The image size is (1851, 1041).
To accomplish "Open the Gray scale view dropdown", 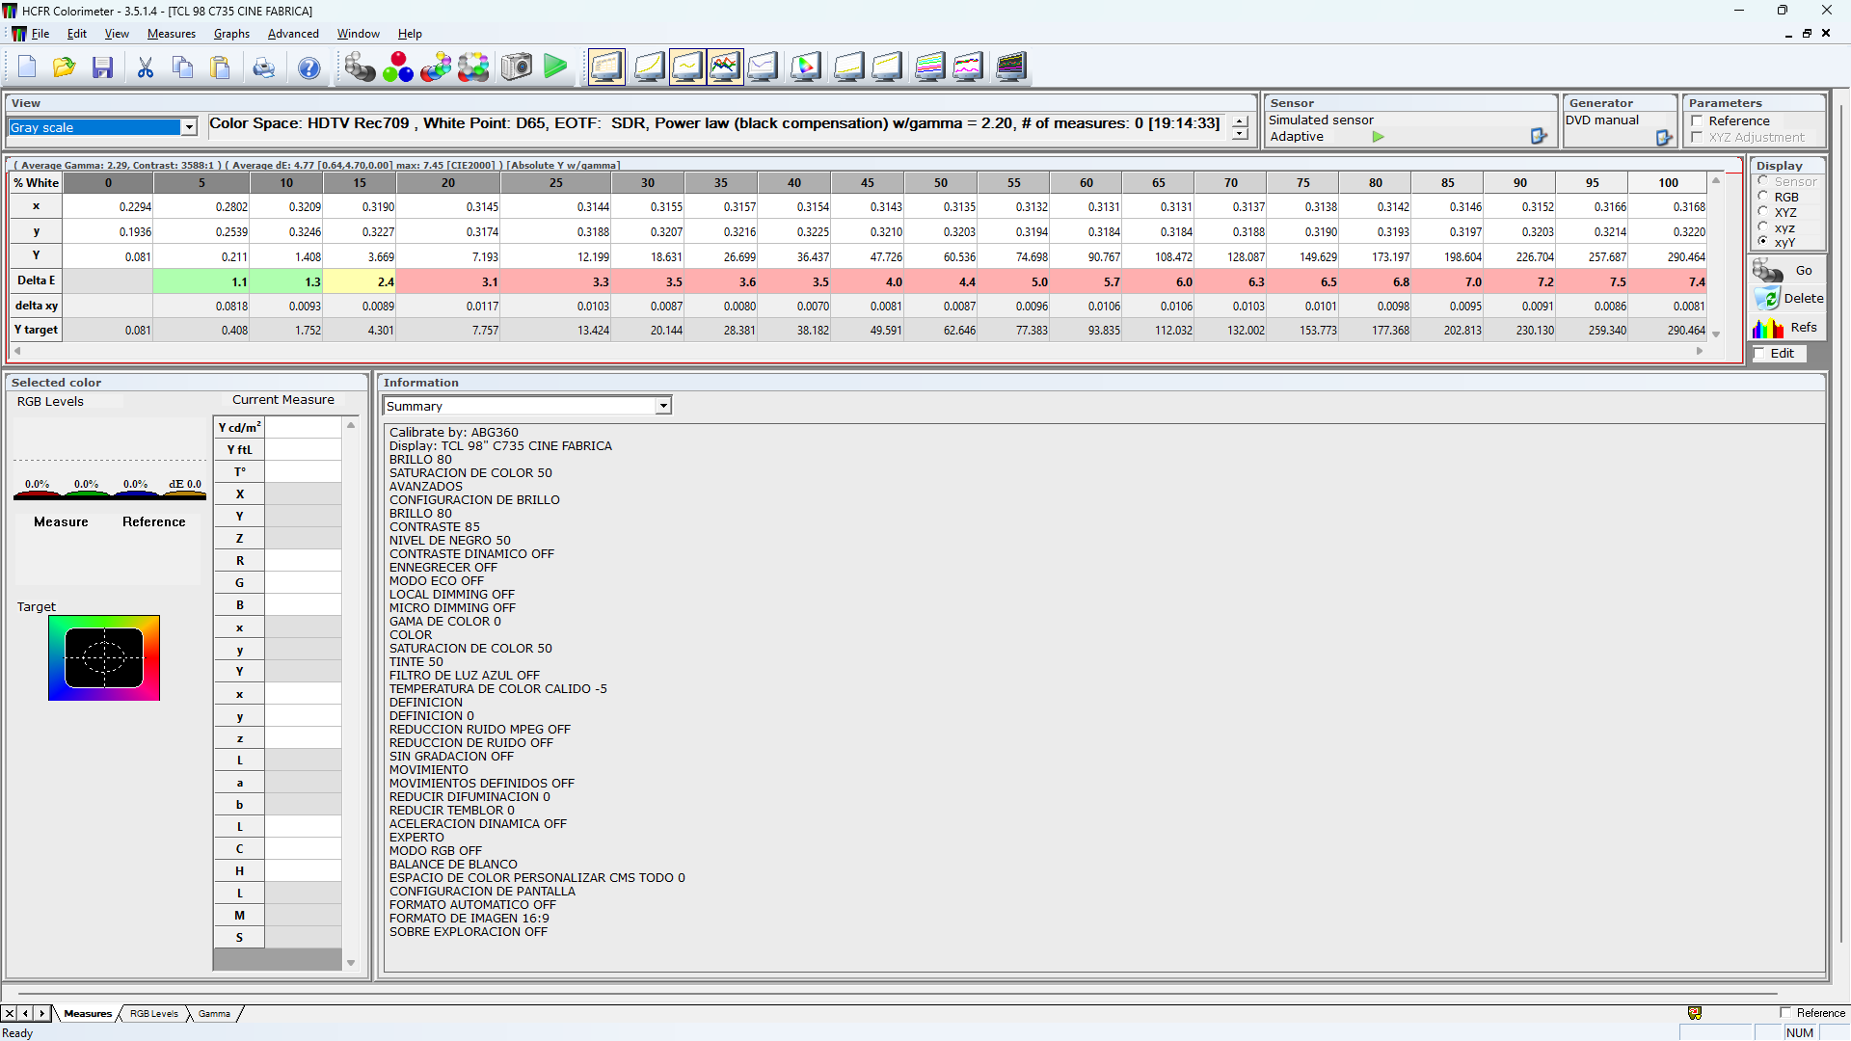I will (189, 127).
